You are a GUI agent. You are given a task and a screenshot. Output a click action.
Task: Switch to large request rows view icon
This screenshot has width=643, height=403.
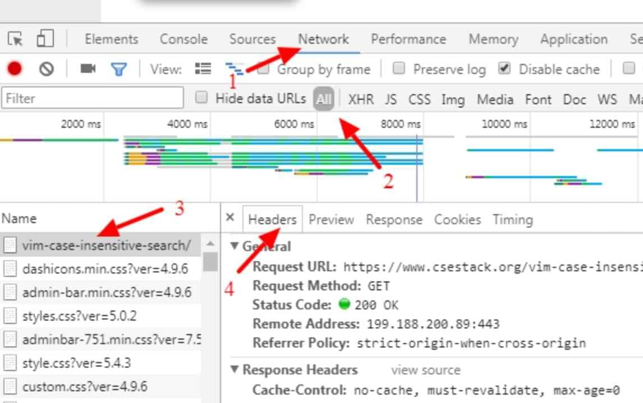(203, 68)
